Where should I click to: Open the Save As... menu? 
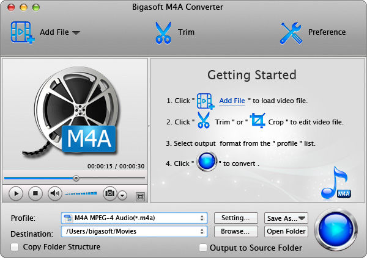[x=286, y=218]
